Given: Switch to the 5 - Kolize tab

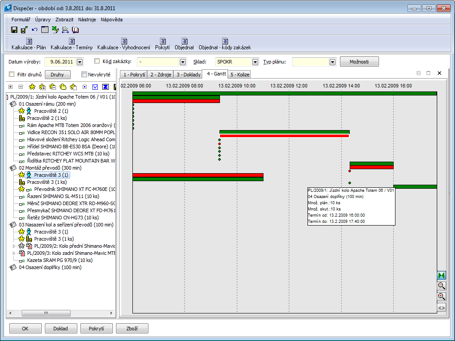Looking at the screenshot, I should pos(239,75).
